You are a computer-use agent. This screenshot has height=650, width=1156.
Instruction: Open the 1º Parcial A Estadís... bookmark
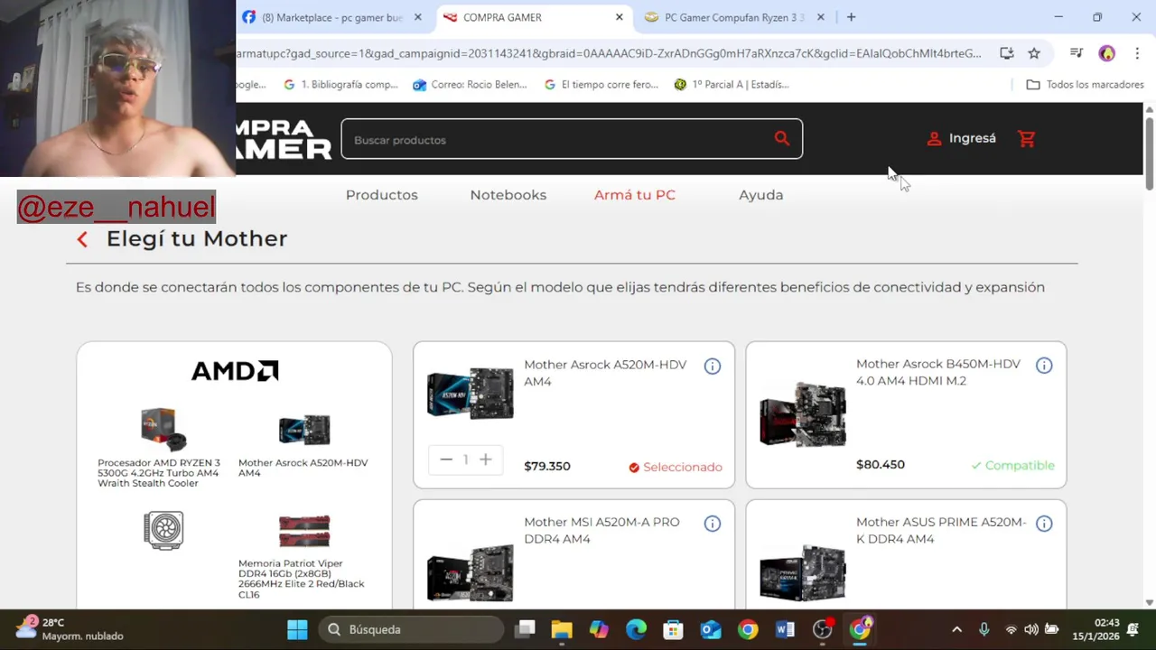tap(732, 84)
